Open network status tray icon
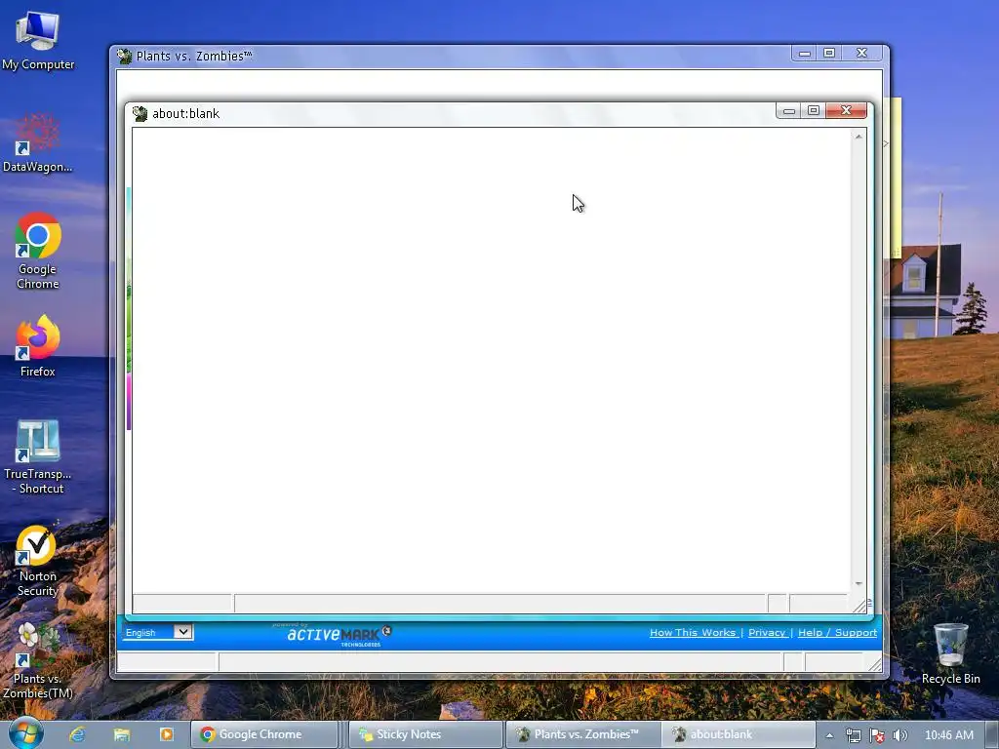This screenshot has height=749, width=999. pos(853,735)
